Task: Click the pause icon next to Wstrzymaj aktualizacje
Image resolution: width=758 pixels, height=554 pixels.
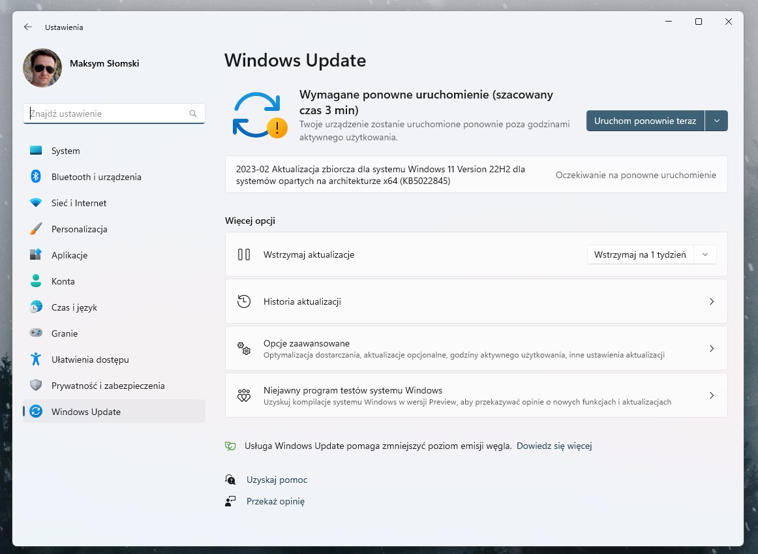Action: pos(244,254)
